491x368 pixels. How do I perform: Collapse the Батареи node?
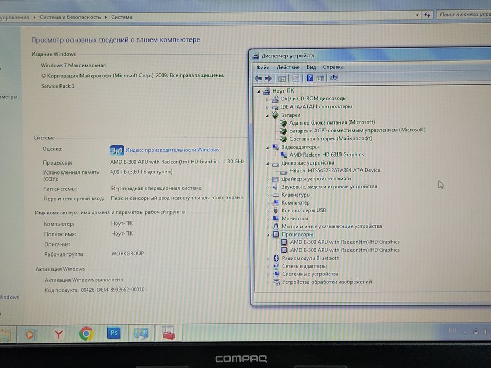pos(267,116)
